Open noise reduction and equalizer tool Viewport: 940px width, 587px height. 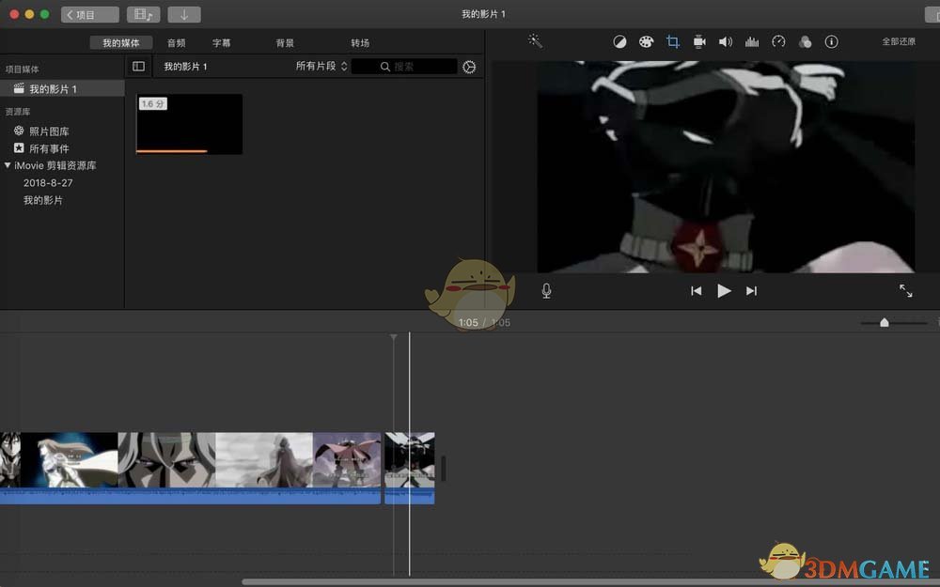tap(752, 41)
